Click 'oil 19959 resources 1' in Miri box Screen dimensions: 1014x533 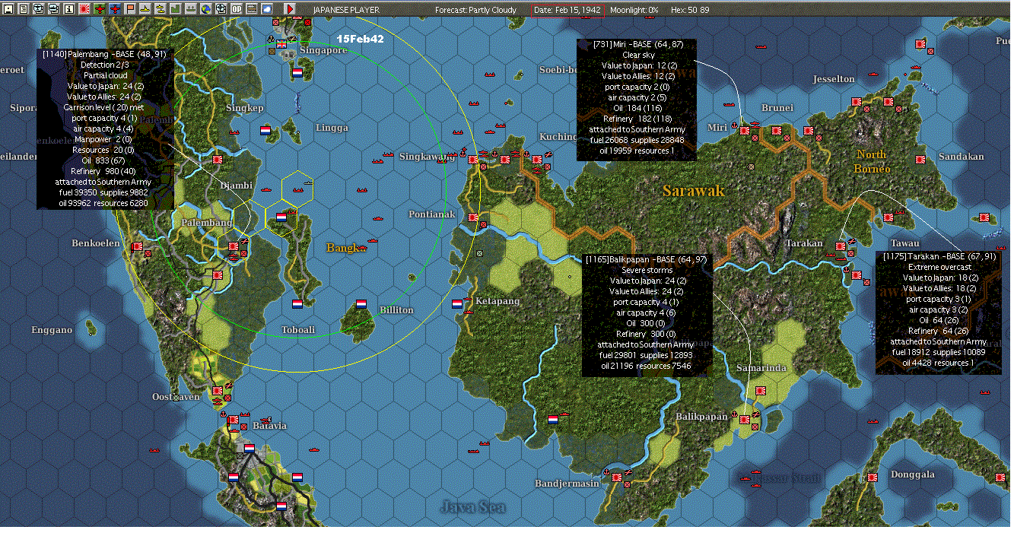click(x=638, y=151)
